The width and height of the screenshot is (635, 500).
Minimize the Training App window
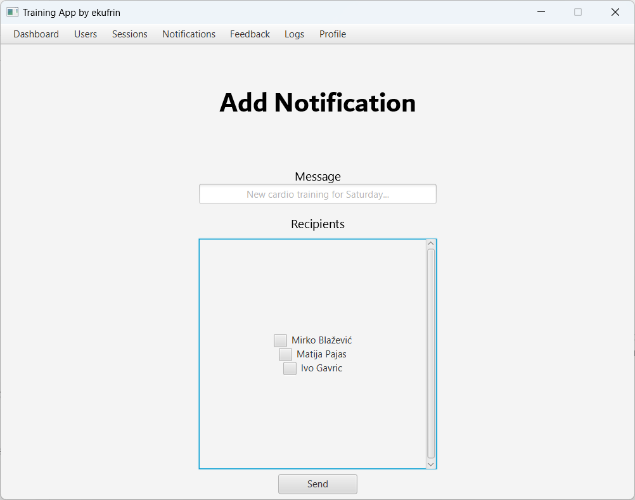(x=541, y=12)
